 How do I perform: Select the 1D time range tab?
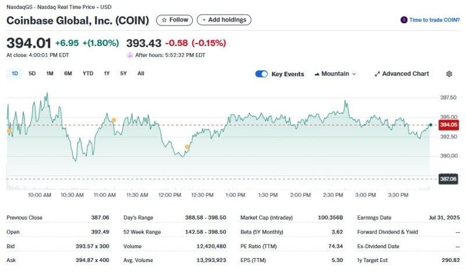(x=15, y=73)
